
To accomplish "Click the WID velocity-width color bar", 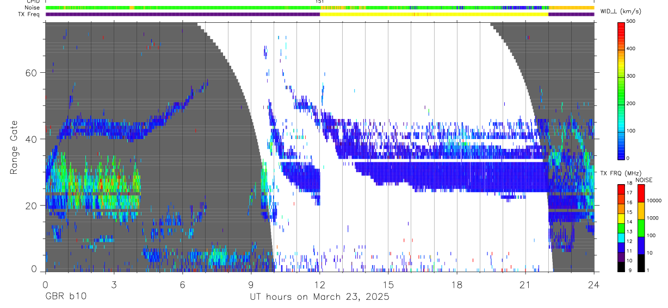I will [x=621, y=90].
